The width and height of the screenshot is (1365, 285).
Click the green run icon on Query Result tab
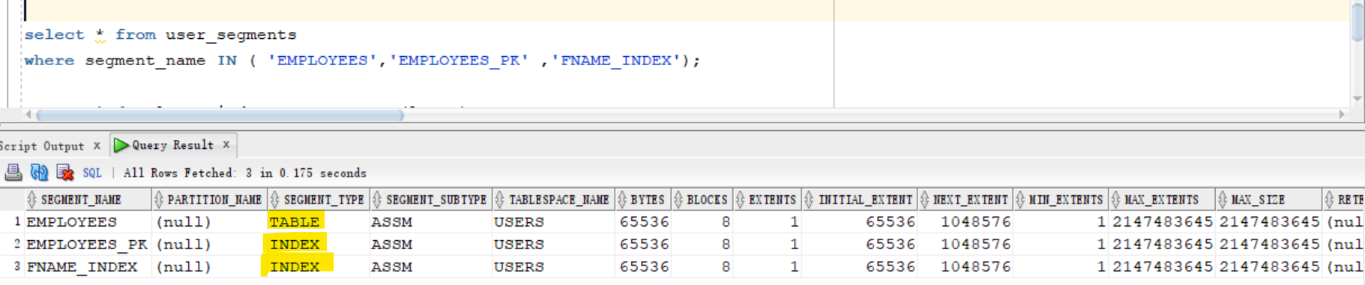121,145
